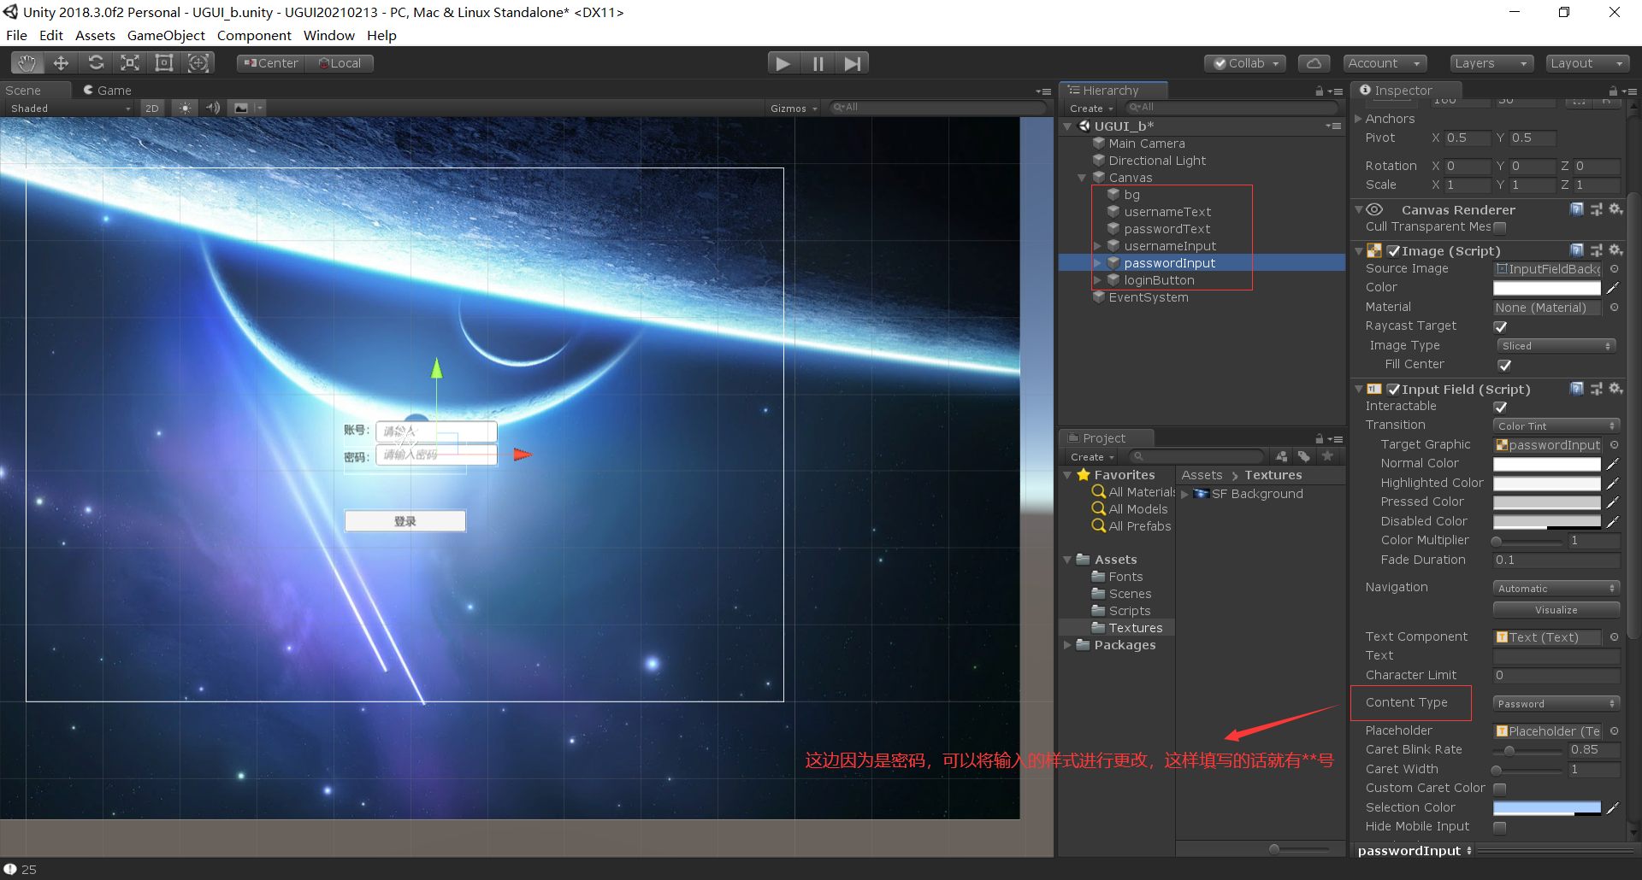This screenshot has height=880, width=1642.
Task: Open the GameObject menu
Action: [x=166, y=35]
